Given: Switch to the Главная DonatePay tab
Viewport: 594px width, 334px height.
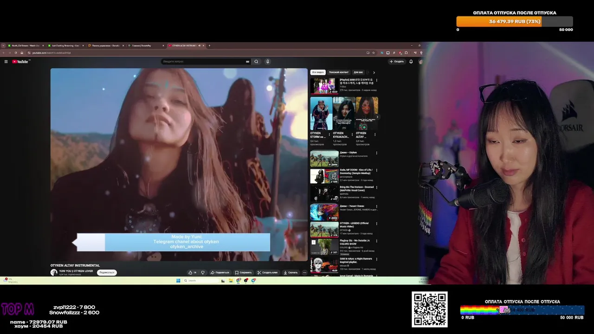Looking at the screenshot, I should click(146, 45).
